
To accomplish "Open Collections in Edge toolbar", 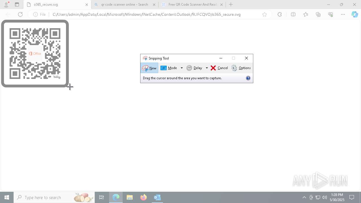I will (318, 14).
